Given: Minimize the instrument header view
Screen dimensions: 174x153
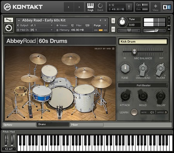Looking at the screenshot, I should coord(169,22).
